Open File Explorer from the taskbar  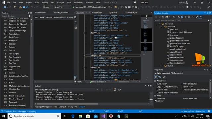click(80, 116)
